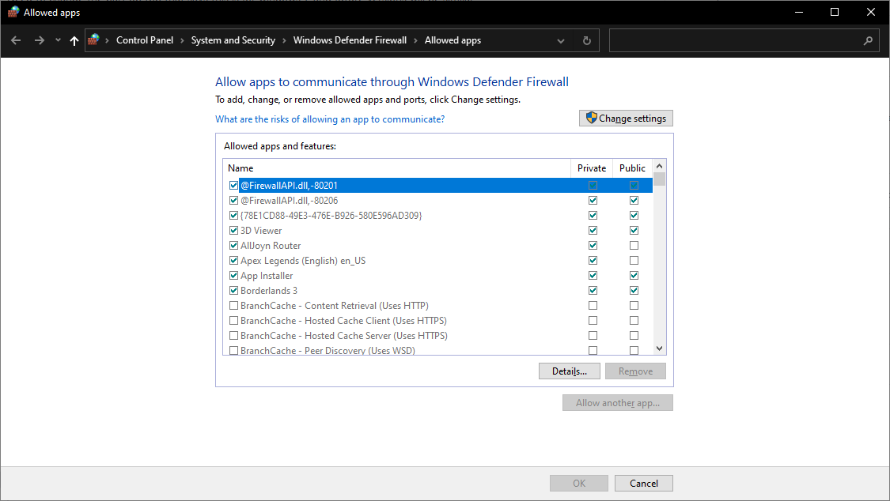Click the Change settings button
The height and width of the screenshot is (501, 890).
pos(626,118)
